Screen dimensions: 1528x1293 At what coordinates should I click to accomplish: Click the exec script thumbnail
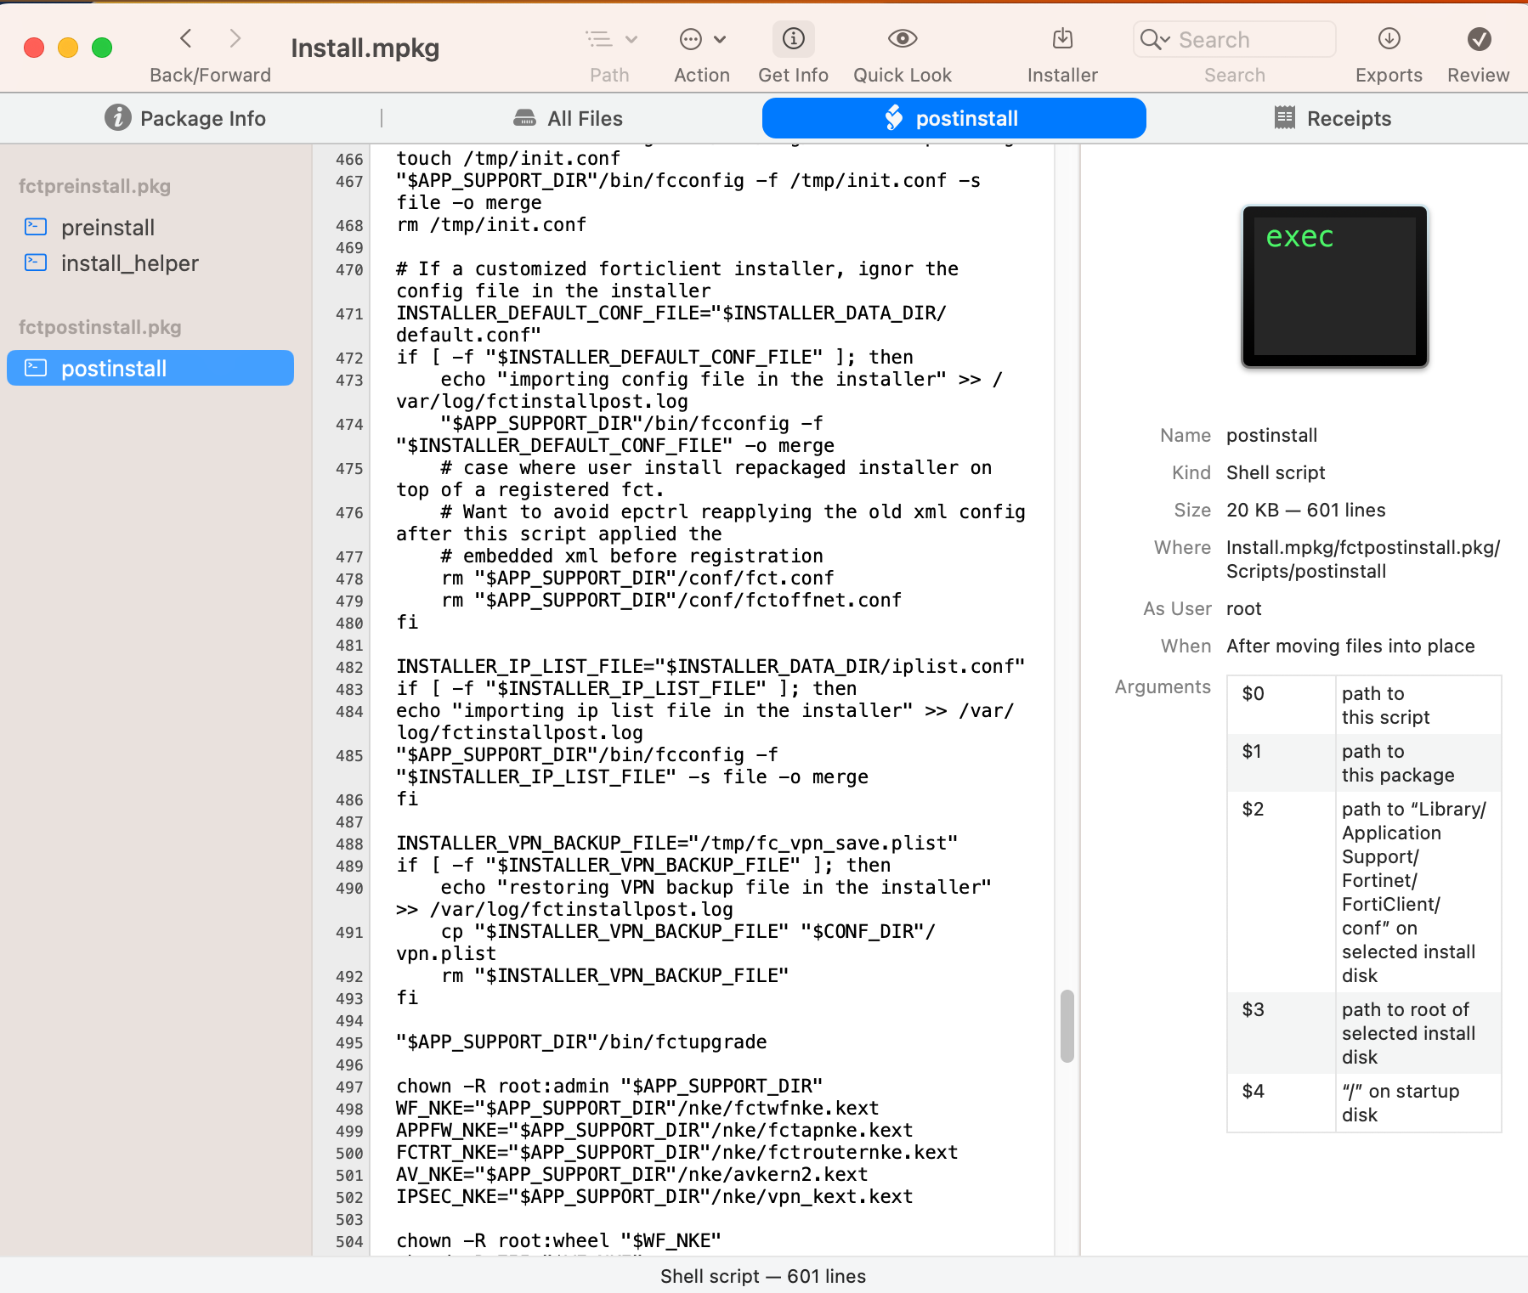tap(1333, 286)
